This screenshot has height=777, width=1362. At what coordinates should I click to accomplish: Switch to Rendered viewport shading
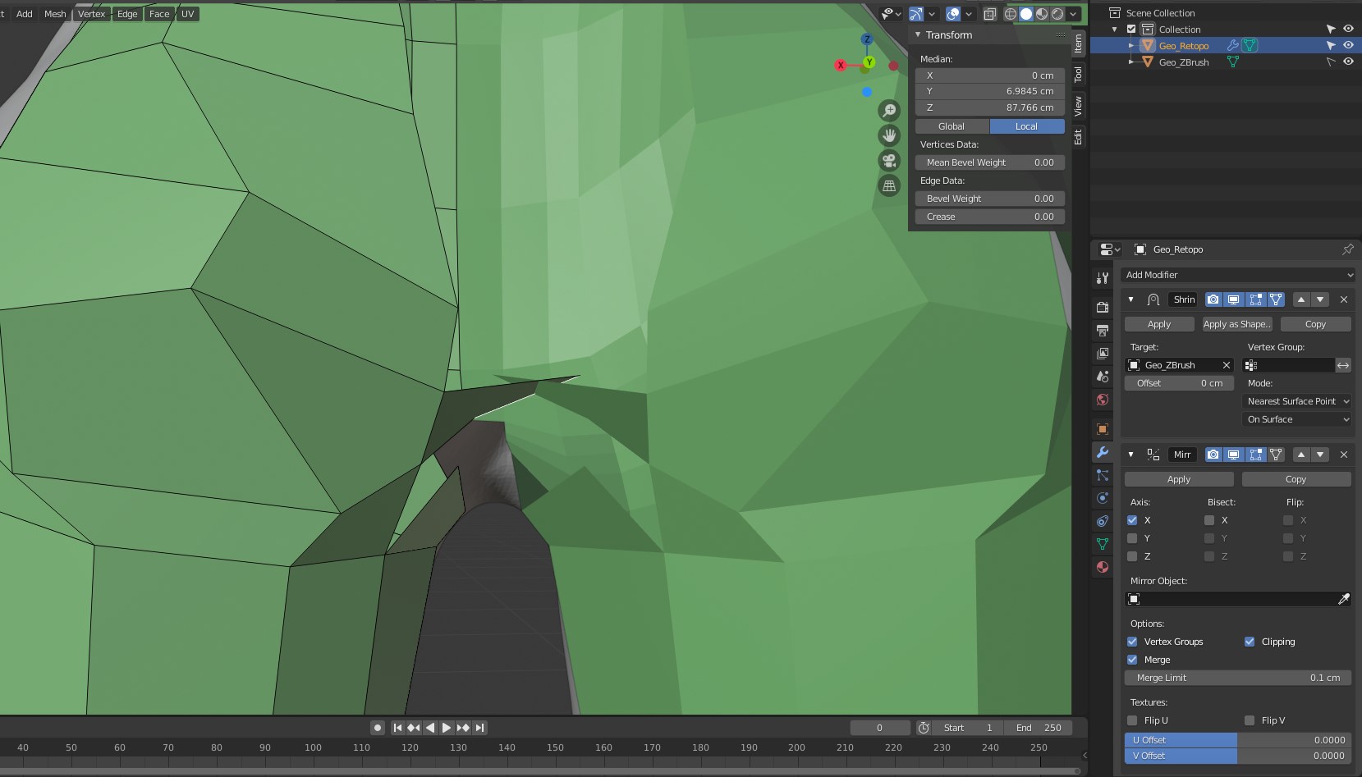click(x=1057, y=14)
